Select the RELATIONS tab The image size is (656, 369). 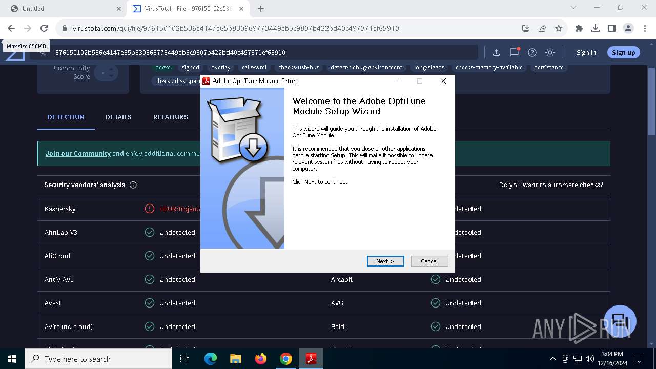[x=171, y=117]
